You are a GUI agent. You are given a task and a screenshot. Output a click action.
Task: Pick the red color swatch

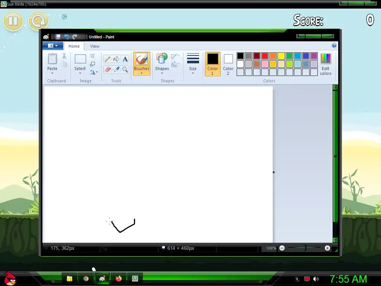click(265, 56)
